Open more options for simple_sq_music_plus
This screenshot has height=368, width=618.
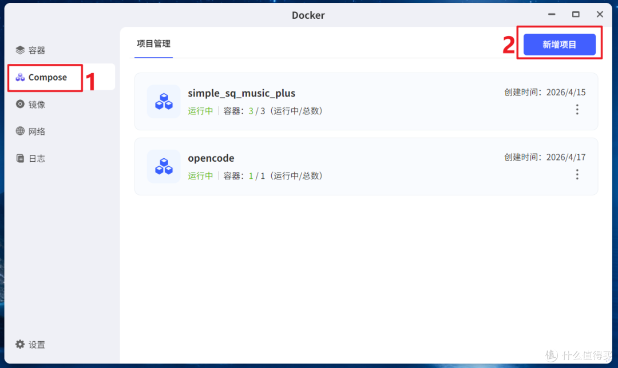[x=577, y=109]
